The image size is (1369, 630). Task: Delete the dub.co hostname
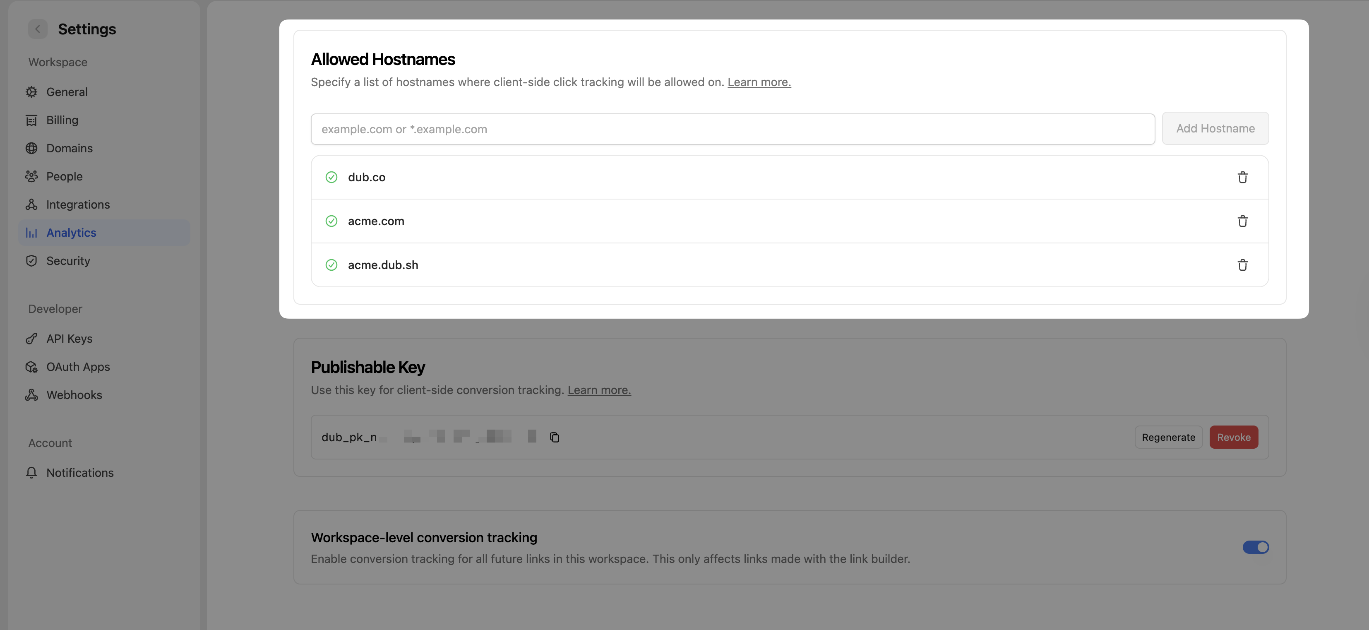click(1242, 177)
